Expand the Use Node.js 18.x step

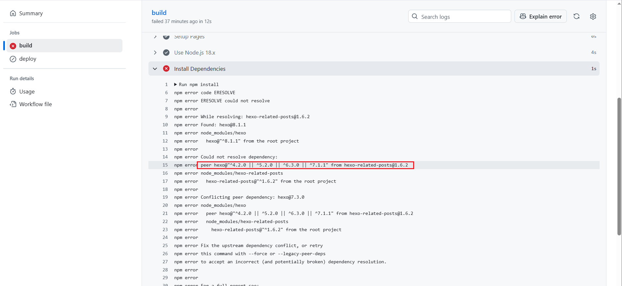(155, 53)
